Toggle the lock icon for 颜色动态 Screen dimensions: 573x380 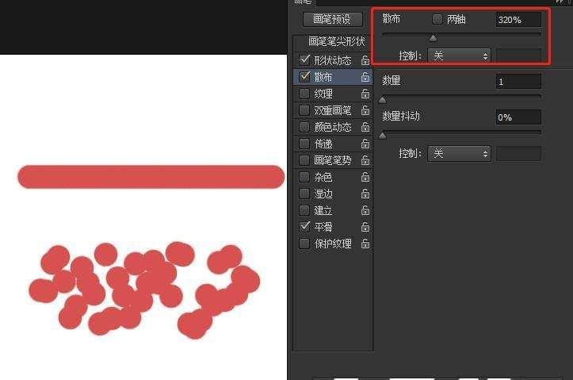point(365,127)
